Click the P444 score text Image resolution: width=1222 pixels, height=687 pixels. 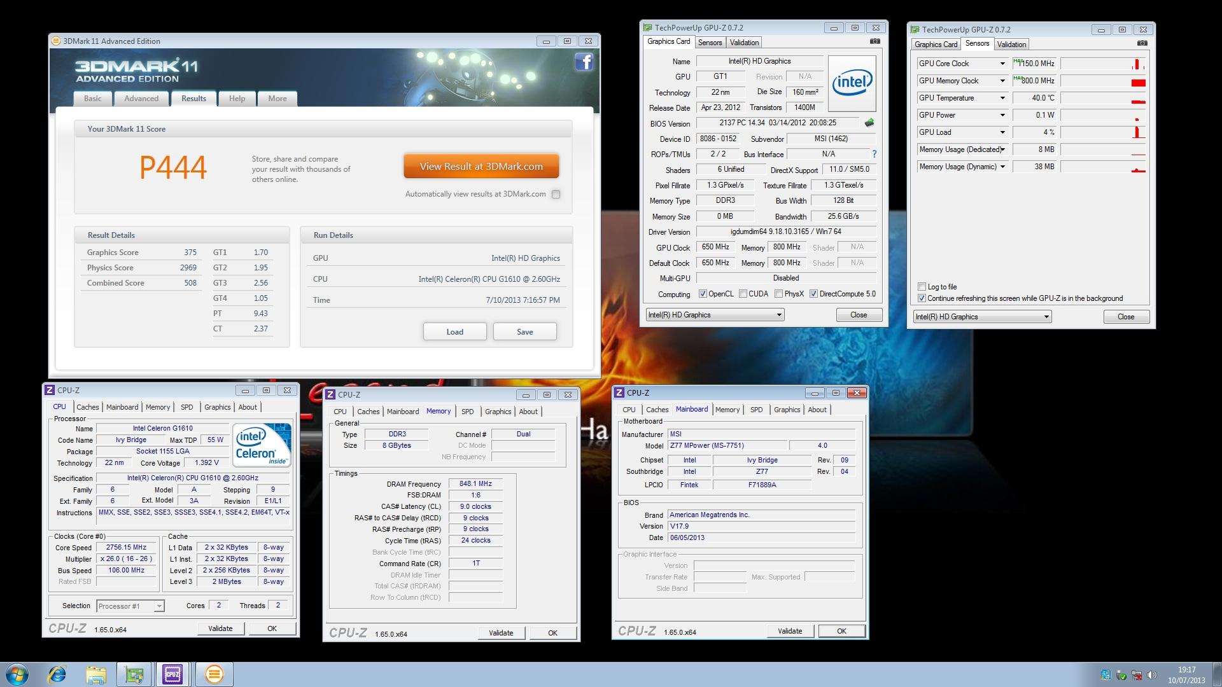coord(173,168)
